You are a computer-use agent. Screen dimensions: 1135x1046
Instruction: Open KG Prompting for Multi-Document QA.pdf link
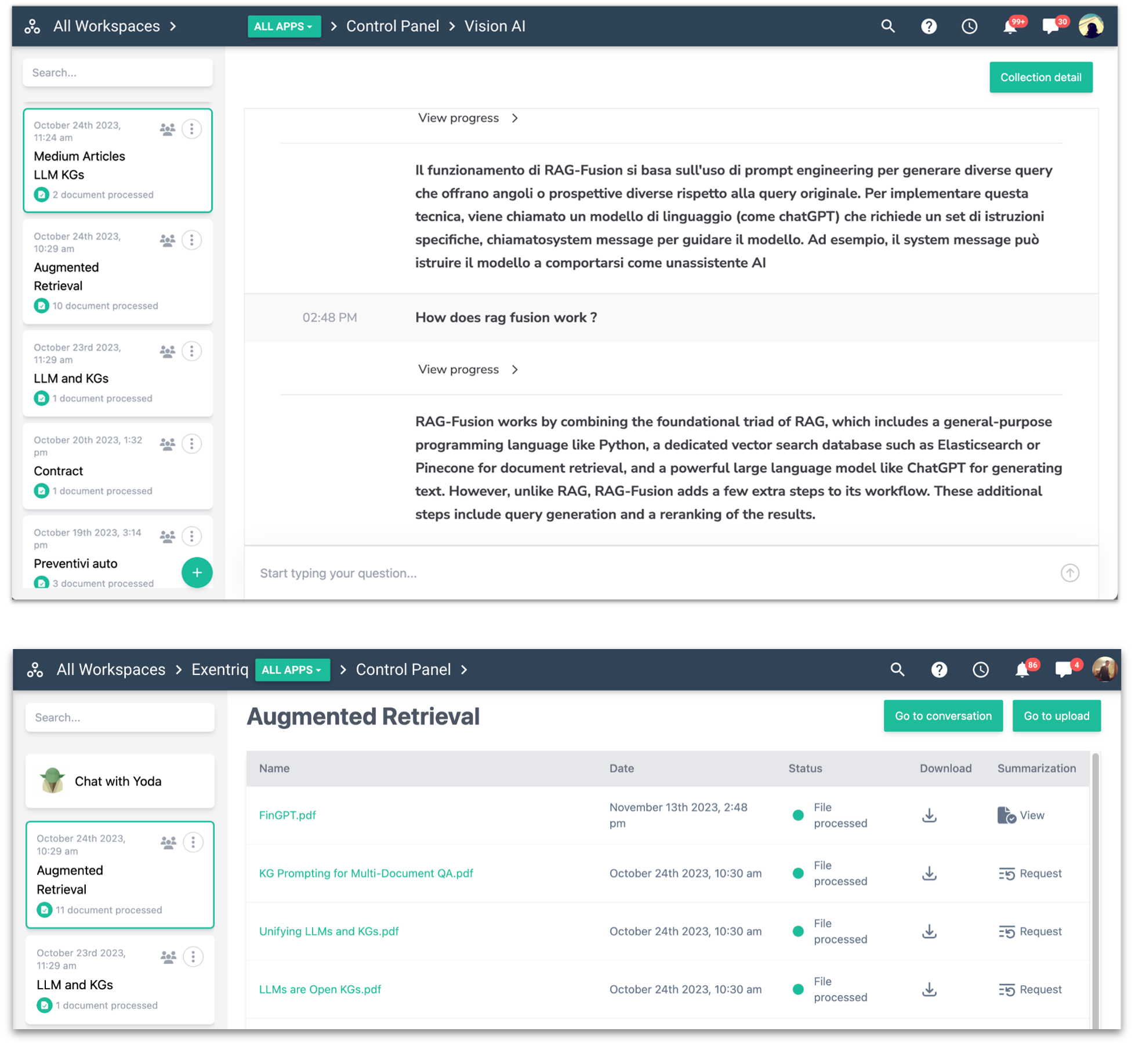[366, 873]
